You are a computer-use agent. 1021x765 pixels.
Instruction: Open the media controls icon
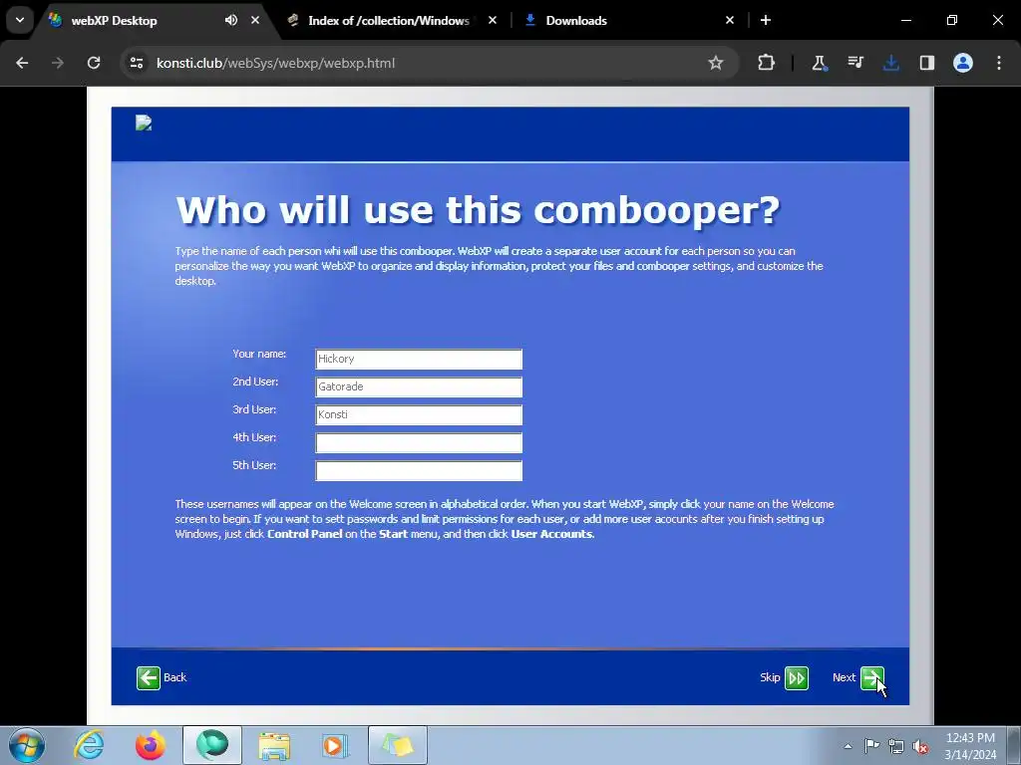(854, 63)
